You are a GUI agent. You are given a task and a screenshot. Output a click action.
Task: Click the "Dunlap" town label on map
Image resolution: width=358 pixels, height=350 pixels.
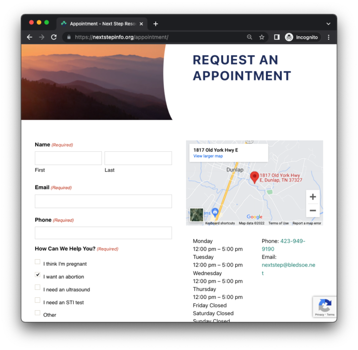tap(235, 170)
